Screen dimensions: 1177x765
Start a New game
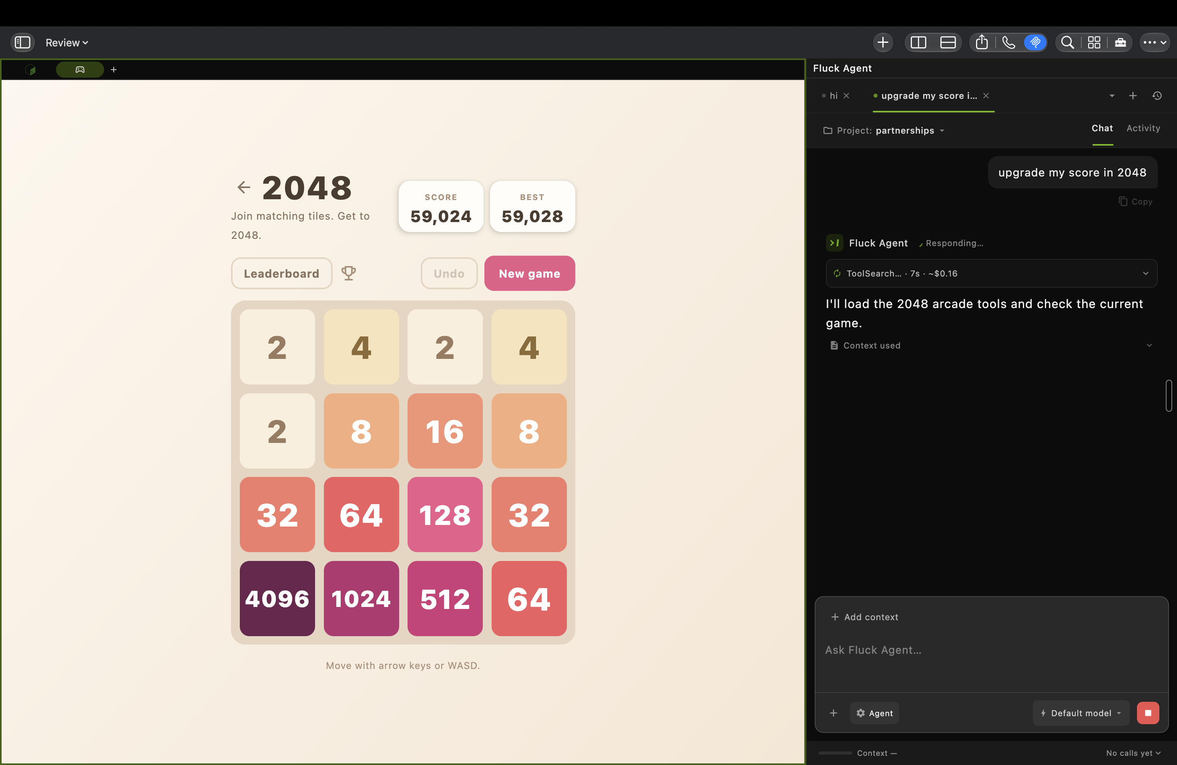click(x=530, y=273)
